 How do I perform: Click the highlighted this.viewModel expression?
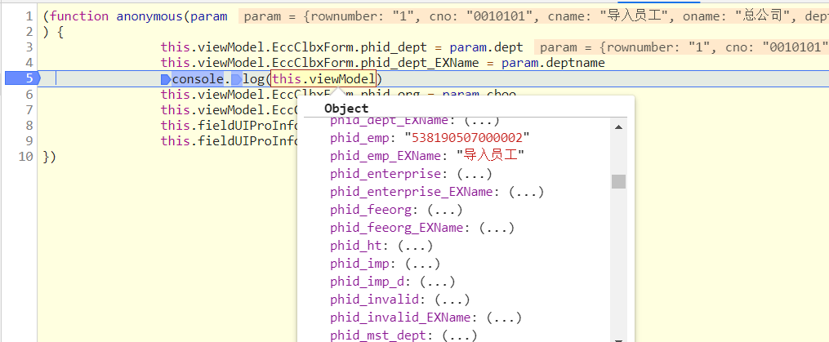tap(323, 79)
